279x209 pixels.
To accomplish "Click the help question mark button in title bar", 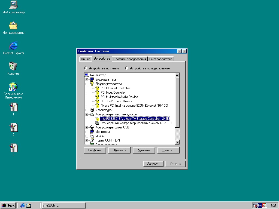I will [x=180, y=51].
